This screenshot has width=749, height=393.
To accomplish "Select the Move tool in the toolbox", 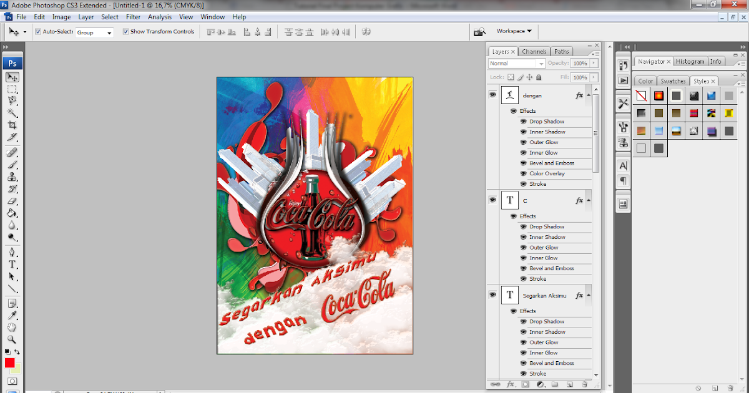I will 12,77.
